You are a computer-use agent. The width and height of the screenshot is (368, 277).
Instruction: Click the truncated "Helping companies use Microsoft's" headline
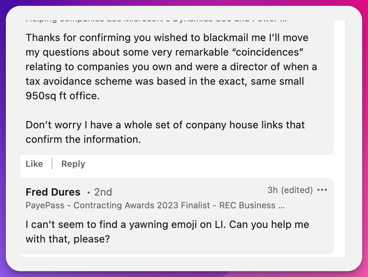[156, 20]
